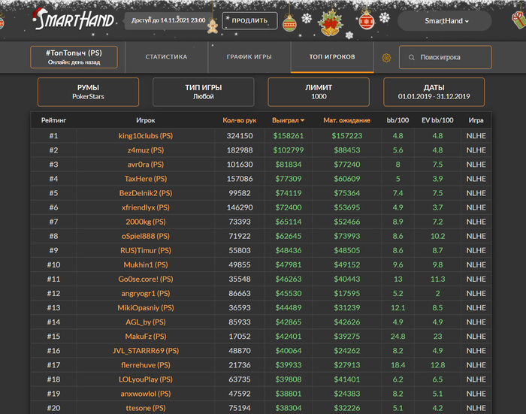526x414 pixels.
Task: Open the gear settings icon beside the search
Action: 387,58
